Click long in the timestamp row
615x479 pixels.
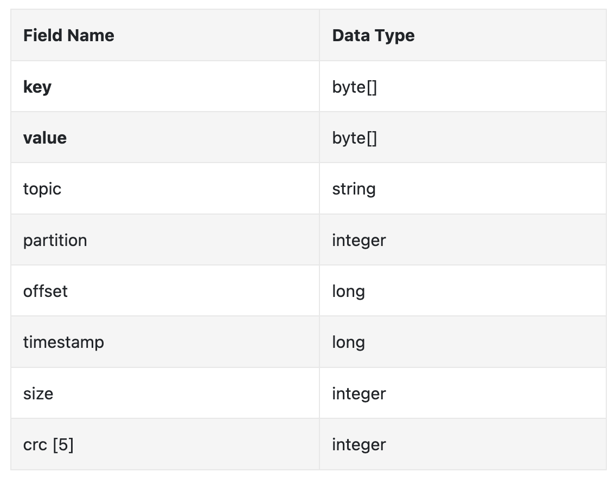point(348,342)
